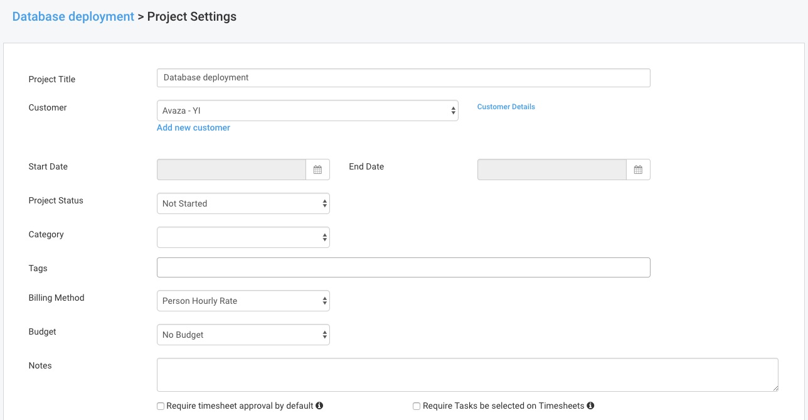Open Customer Details link

[506, 107]
